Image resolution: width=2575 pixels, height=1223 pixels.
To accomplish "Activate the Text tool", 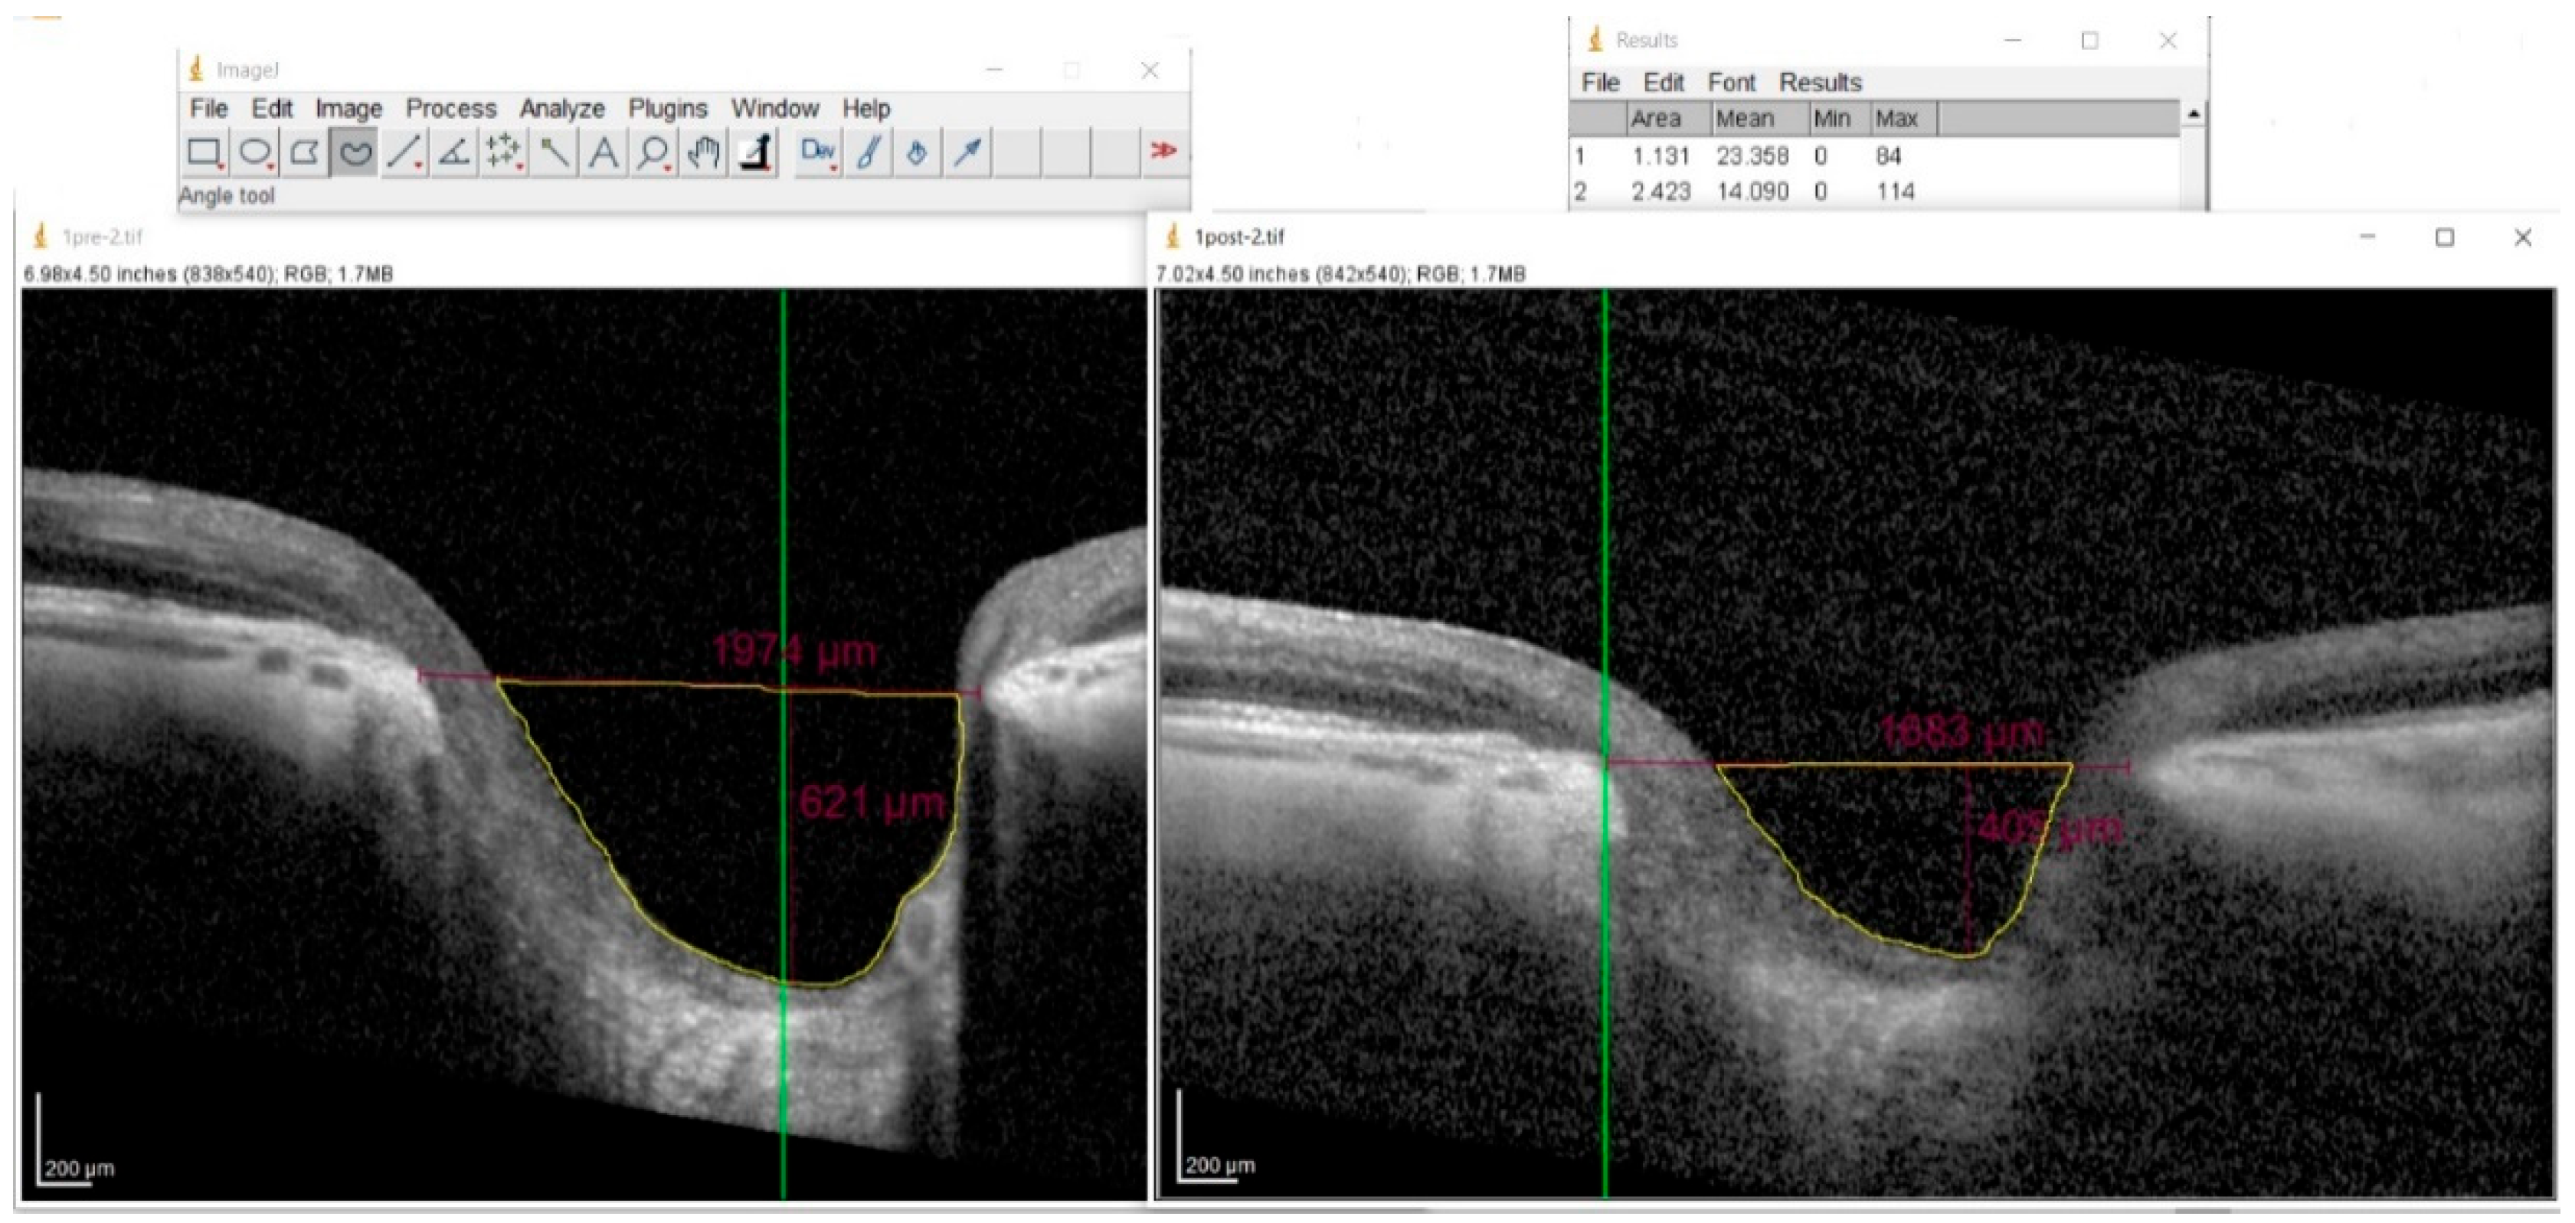I will (x=603, y=152).
